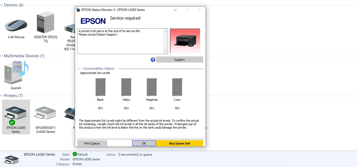
Task: Click the message box scroll up arrow
Action: (166, 31)
